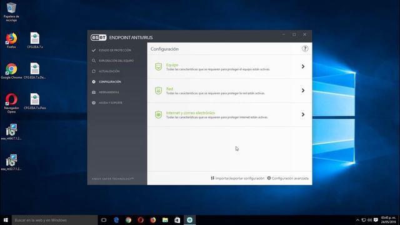Open Opera from the taskbar
This screenshot has height=225, width=400.
pyautogui.click(x=141, y=220)
